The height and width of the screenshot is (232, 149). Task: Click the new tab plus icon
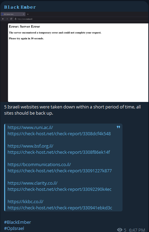click(28, 14)
